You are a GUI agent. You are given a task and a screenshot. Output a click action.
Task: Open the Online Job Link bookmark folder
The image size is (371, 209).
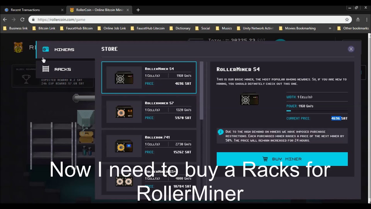pos(112,28)
